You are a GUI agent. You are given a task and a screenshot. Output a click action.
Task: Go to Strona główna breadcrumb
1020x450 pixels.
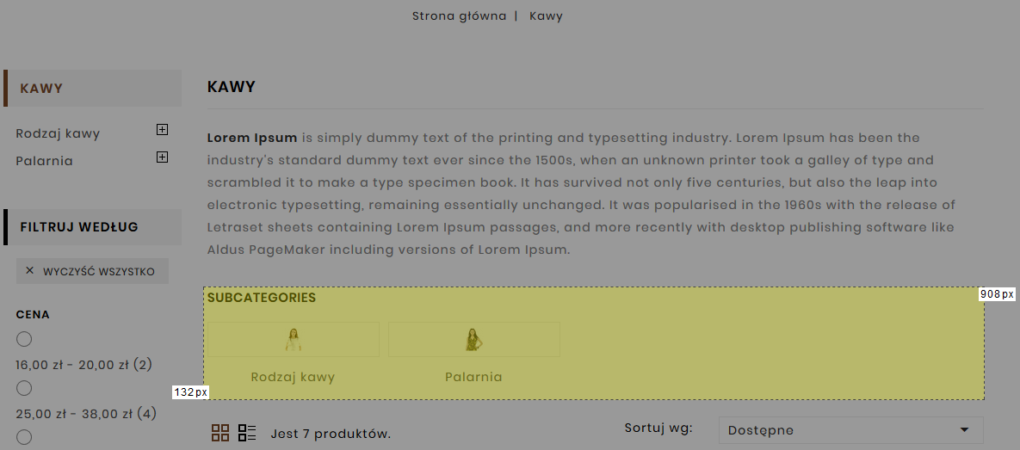coord(459,16)
